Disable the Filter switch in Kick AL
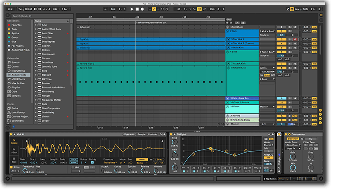Viewport: 338px width, 190px height. (x=11, y=167)
